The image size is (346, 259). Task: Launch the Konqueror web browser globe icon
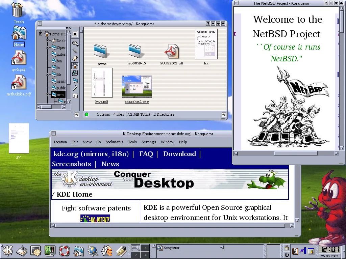tap(93, 251)
